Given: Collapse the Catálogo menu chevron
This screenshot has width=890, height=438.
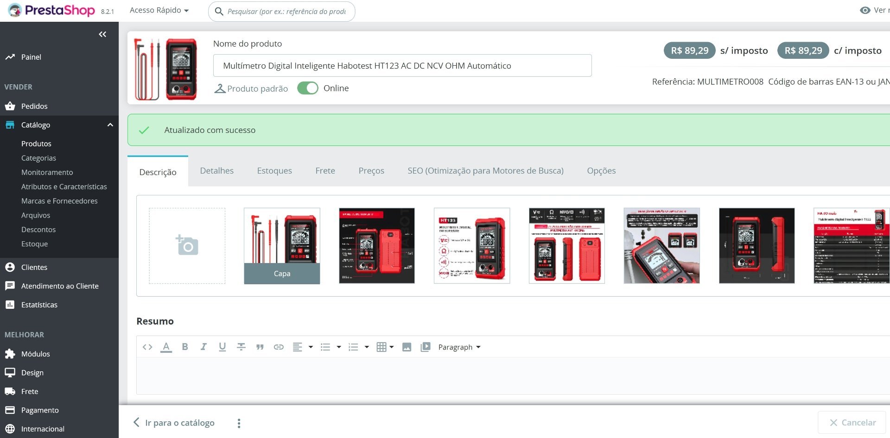Looking at the screenshot, I should click(x=110, y=125).
